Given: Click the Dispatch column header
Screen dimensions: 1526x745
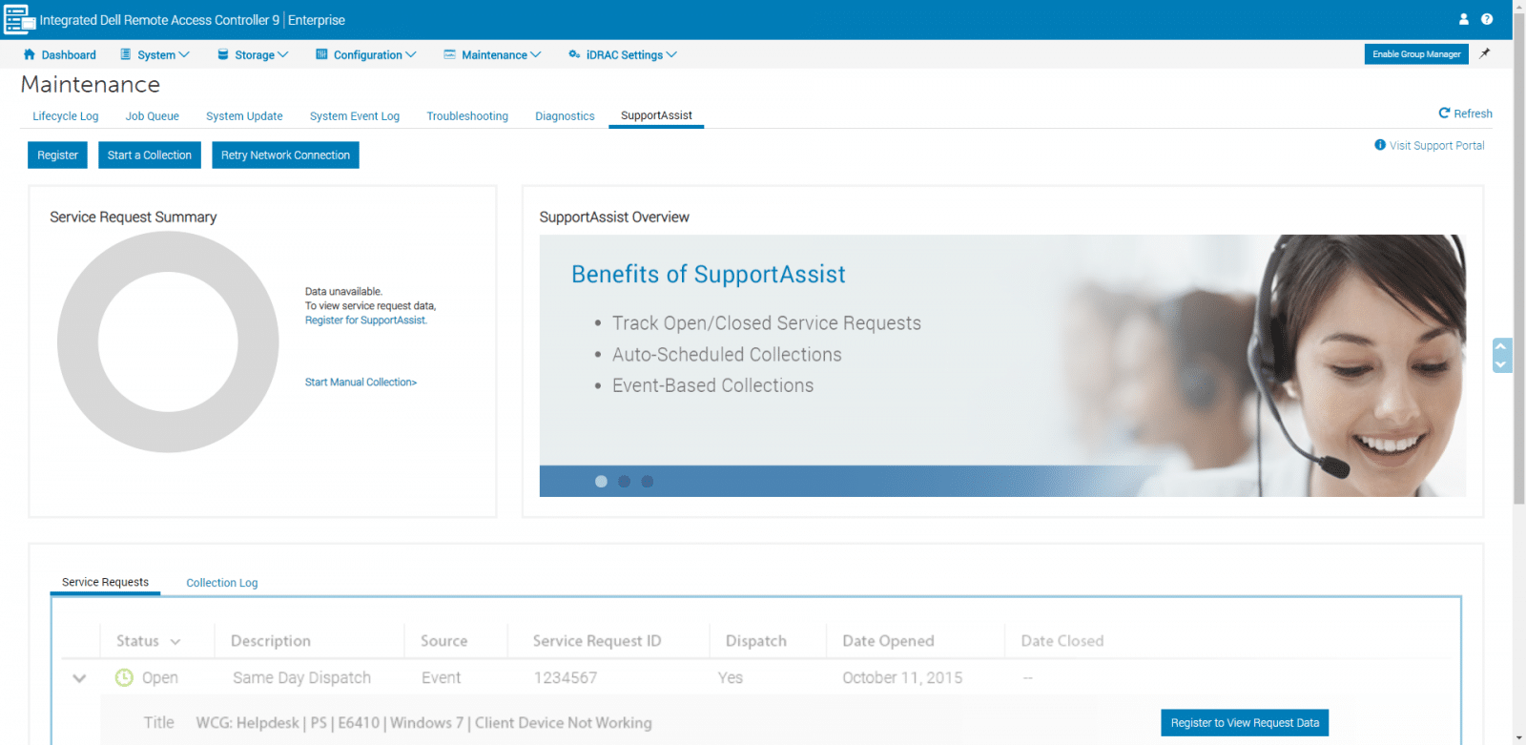Looking at the screenshot, I should point(756,641).
